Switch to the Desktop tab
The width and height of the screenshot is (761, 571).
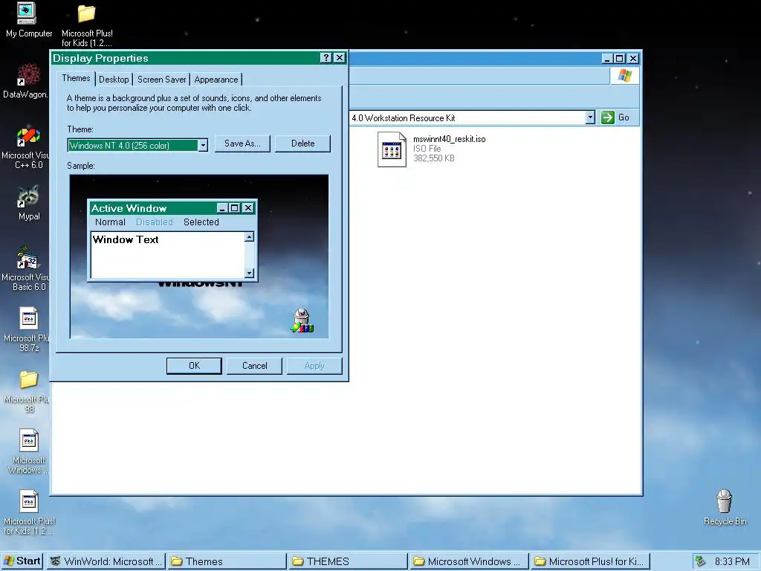coord(114,80)
